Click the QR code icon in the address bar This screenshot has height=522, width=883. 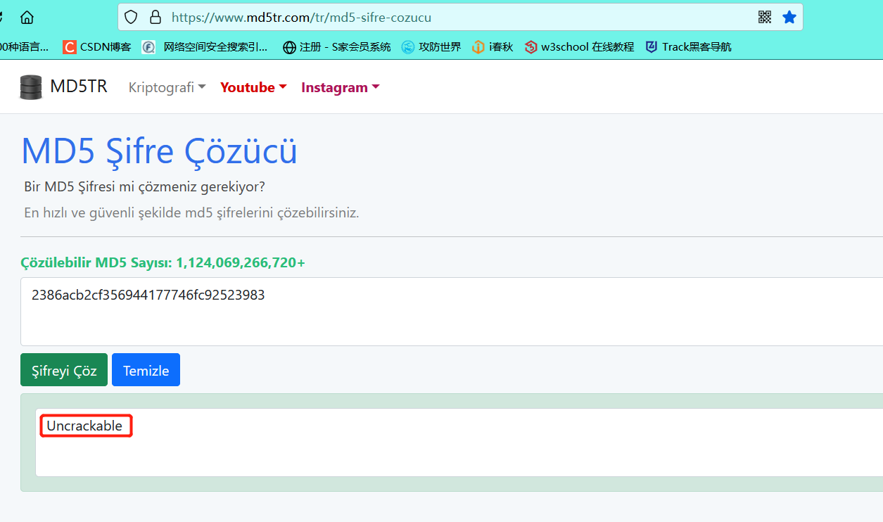click(x=765, y=17)
